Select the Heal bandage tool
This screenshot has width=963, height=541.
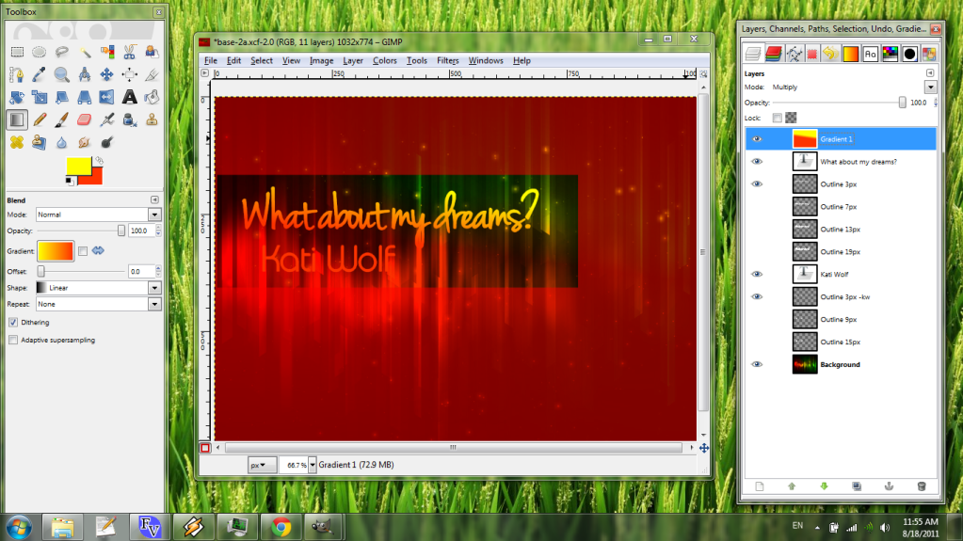pyautogui.click(x=17, y=142)
